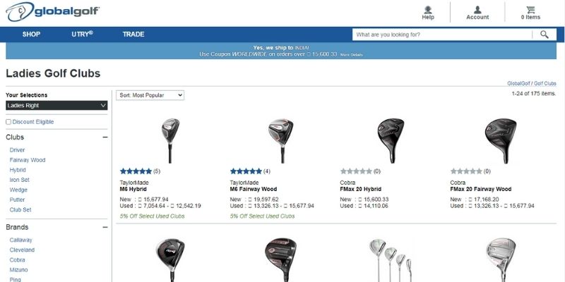The image size is (565, 282).
Task: Open the TRADE menu
Action: [x=133, y=34]
